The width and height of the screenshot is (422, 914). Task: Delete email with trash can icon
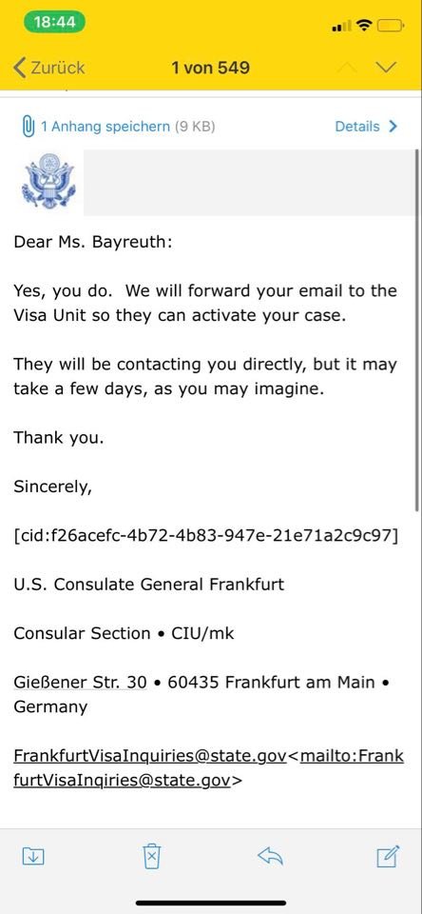tap(151, 856)
